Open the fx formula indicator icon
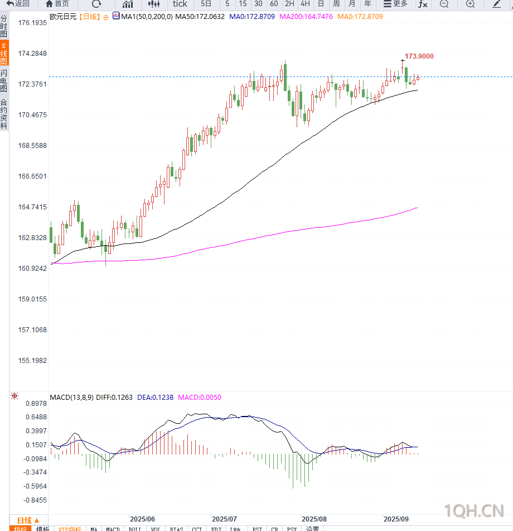Viewport: 513px width, 531px height. 423,4
